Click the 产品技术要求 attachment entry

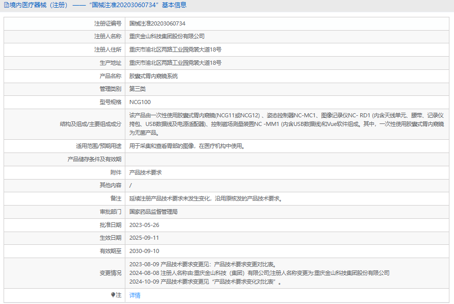click(x=145, y=172)
